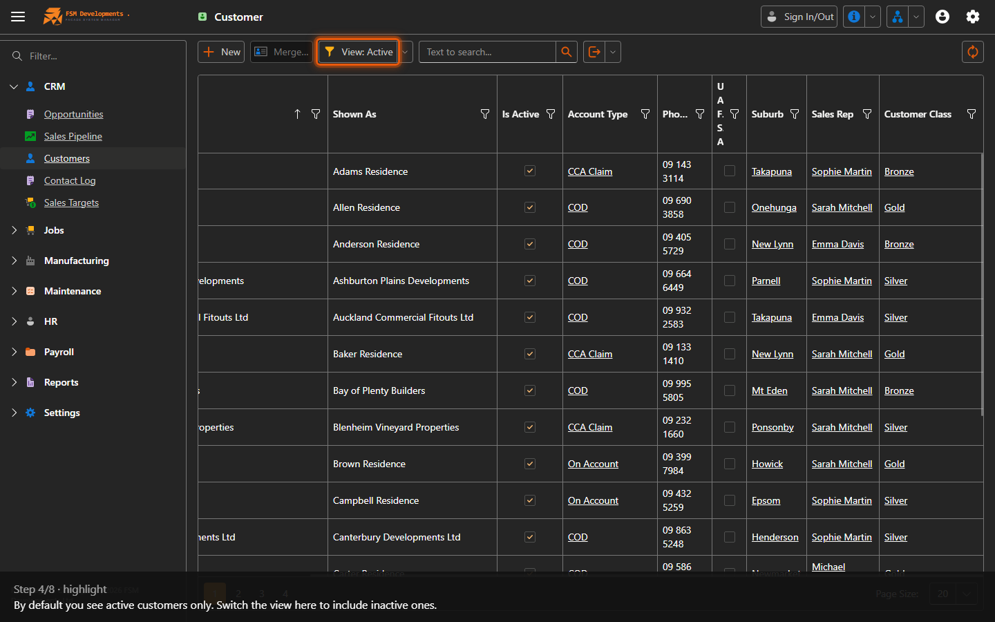
Task: Open the Account Type column filter
Action: (645, 114)
